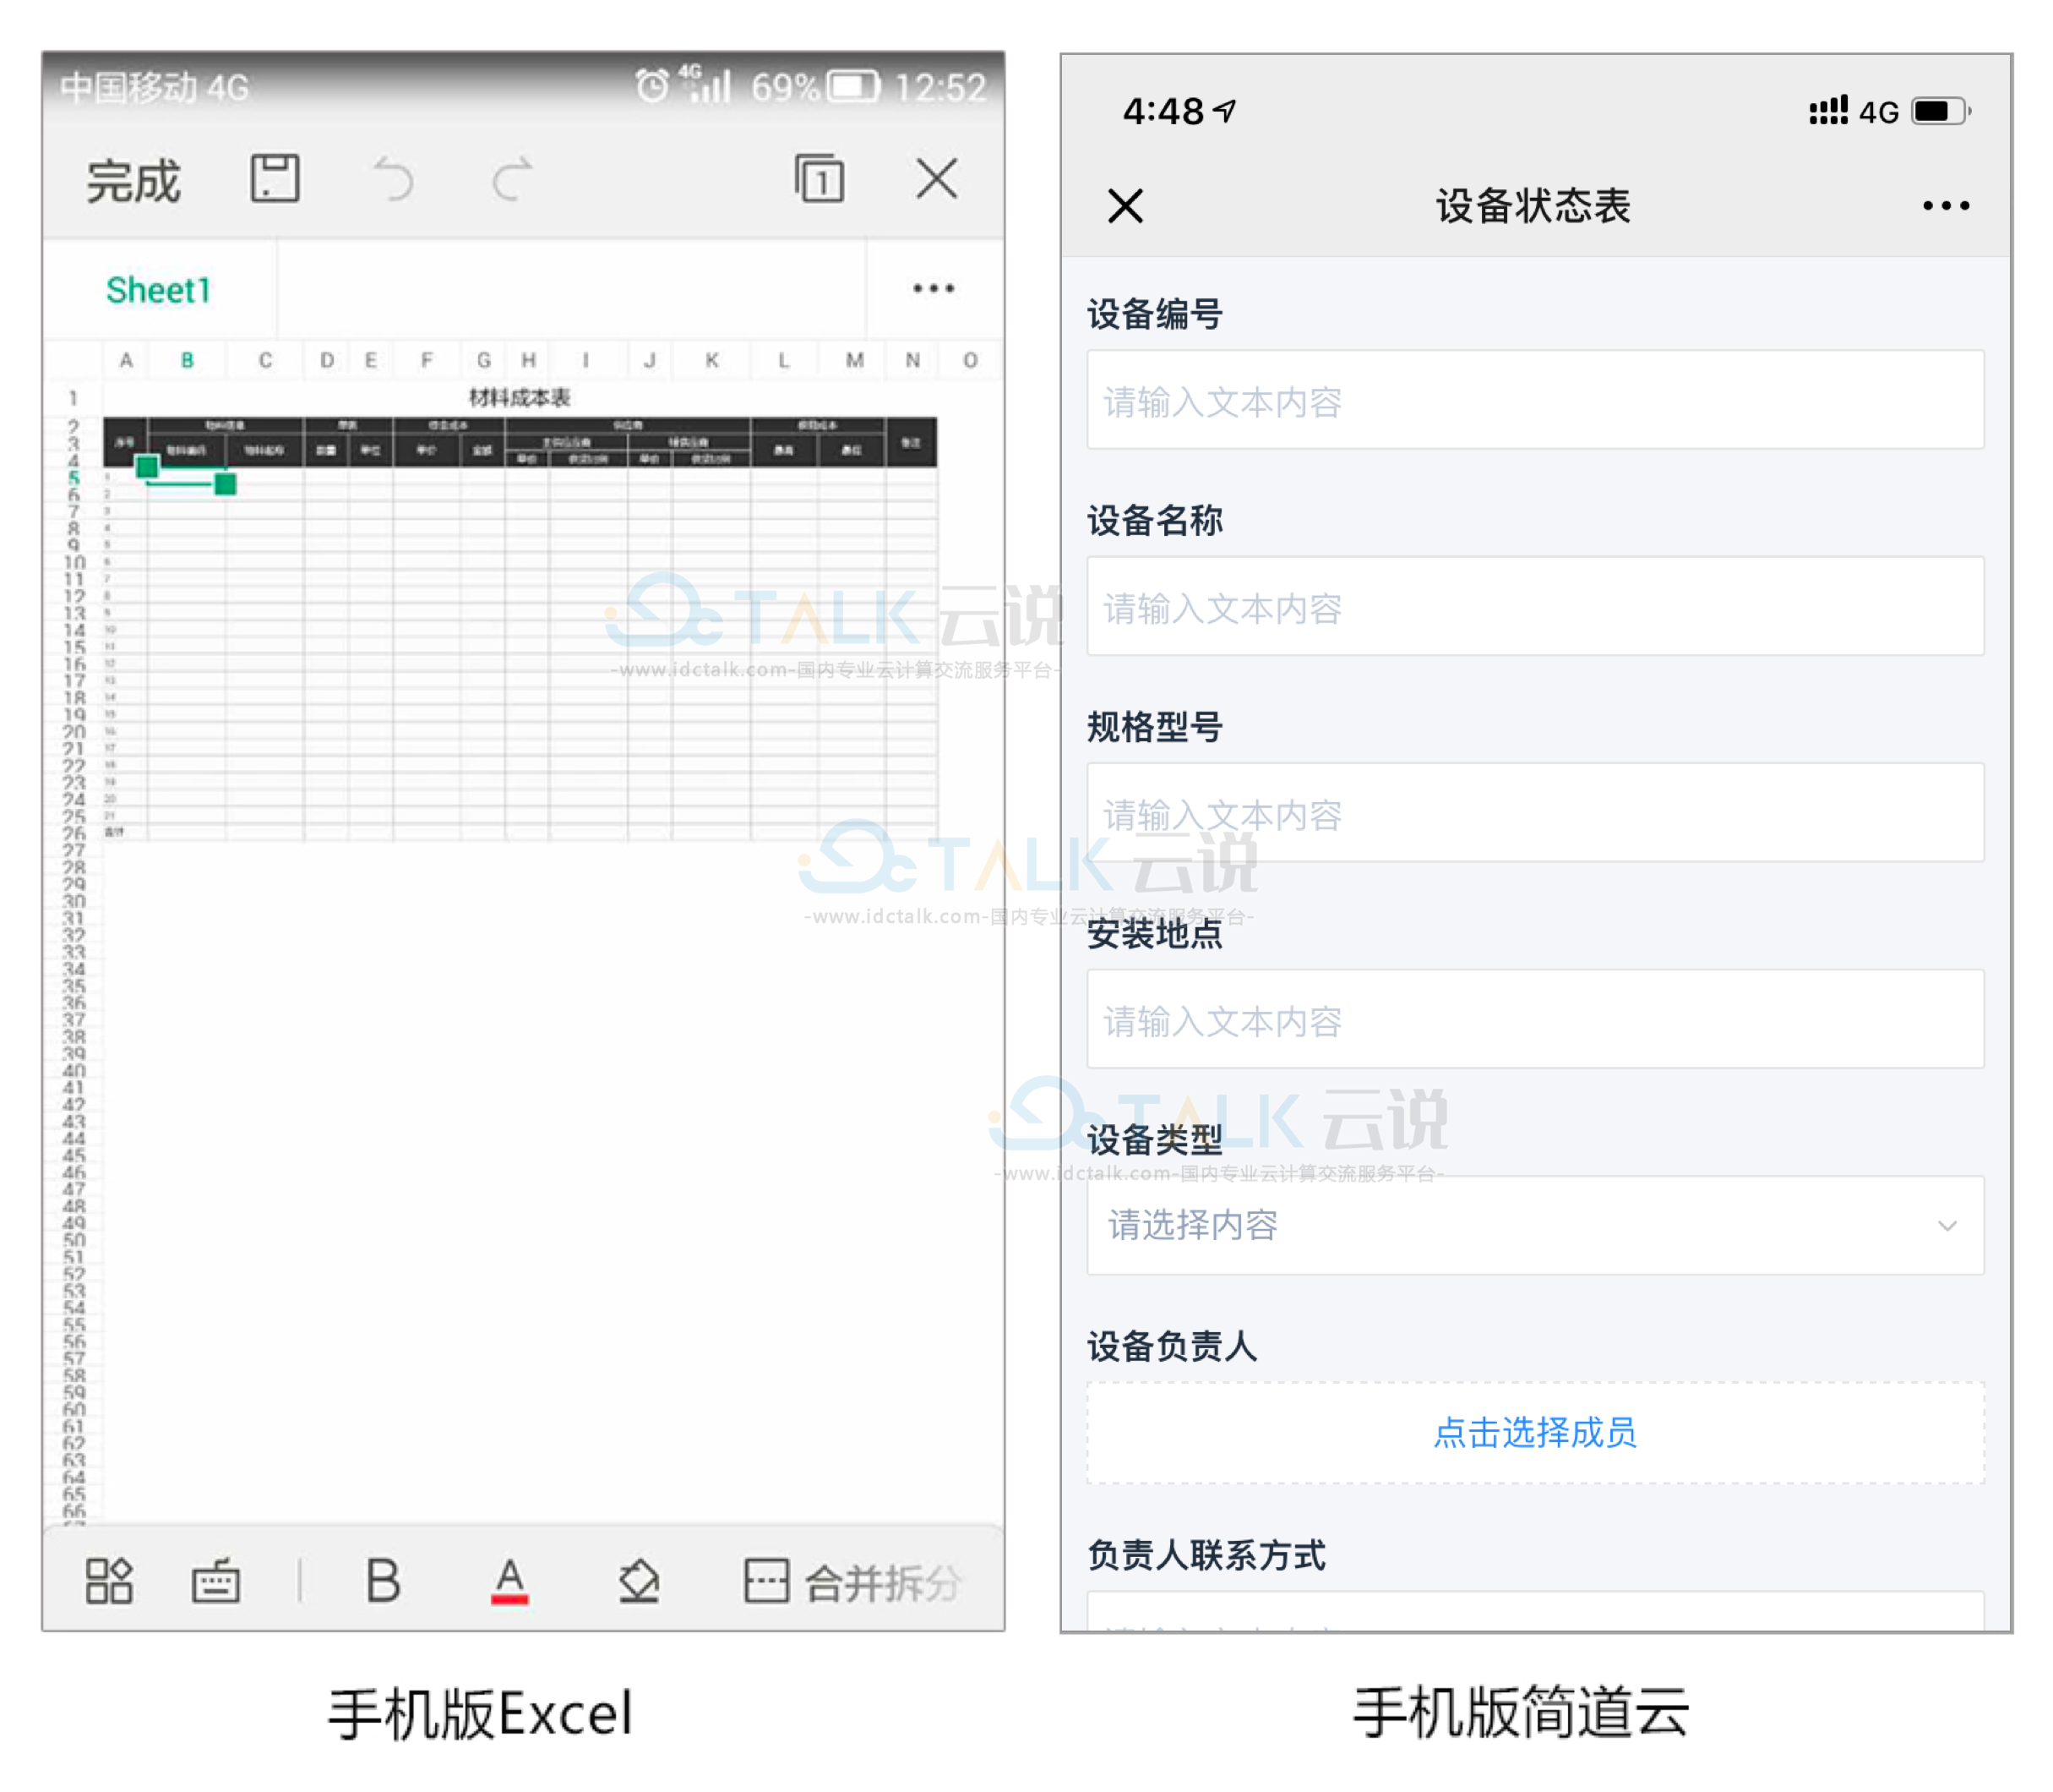Select column F header in Excel
Image resolution: width=2053 pixels, height=1792 pixels.
point(427,360)
